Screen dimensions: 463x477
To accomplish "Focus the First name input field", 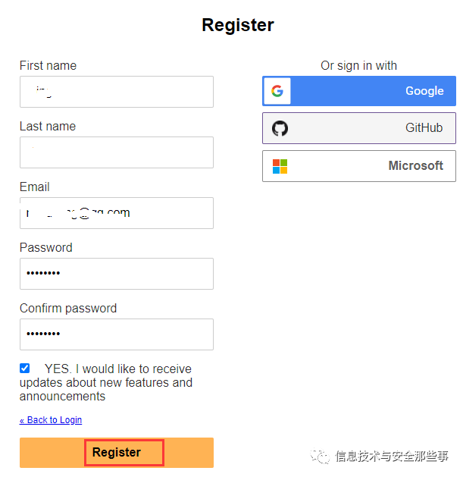I will pyautogui.click(x=117, y=92).
